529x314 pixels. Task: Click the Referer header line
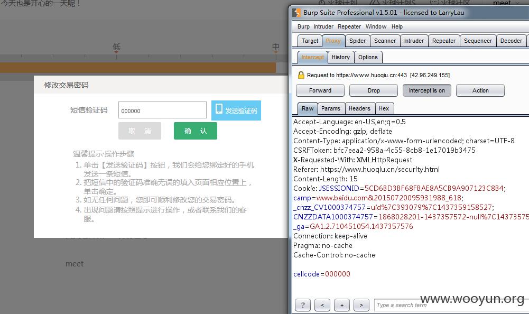click(366, 170)
